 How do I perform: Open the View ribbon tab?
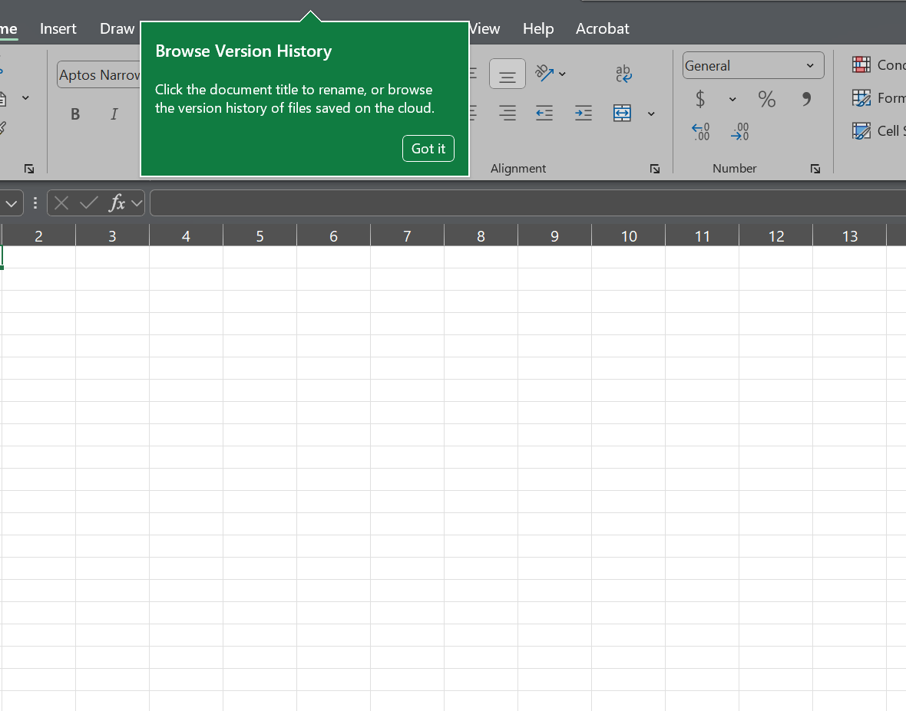(484, 28)
